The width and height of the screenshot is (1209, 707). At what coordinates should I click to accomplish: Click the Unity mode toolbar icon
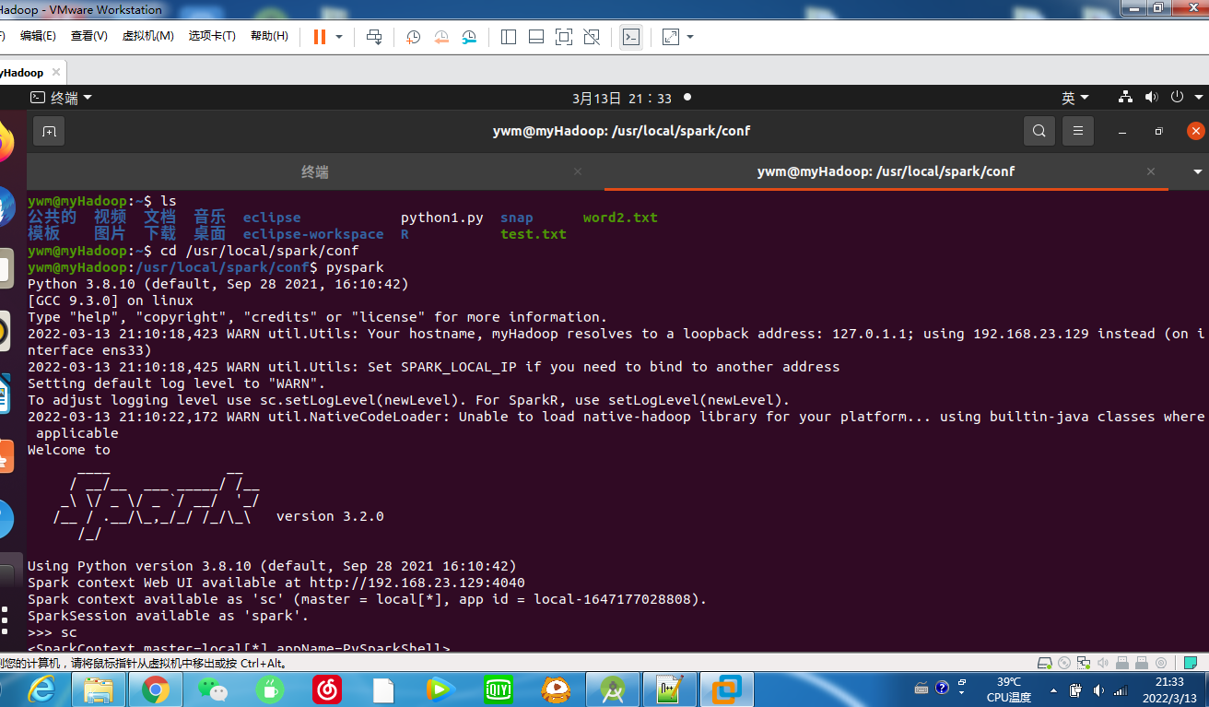(x=592, y=37)
